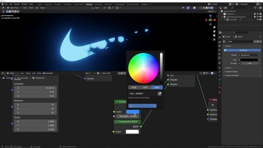
Task: Click the red X axis on navigation gizmo
Action: (215, 20)
